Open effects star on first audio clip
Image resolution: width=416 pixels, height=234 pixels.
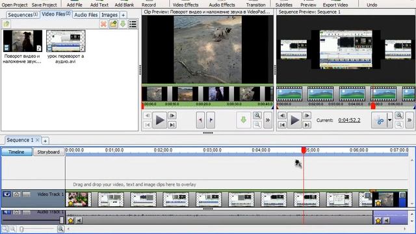point(71,220)
